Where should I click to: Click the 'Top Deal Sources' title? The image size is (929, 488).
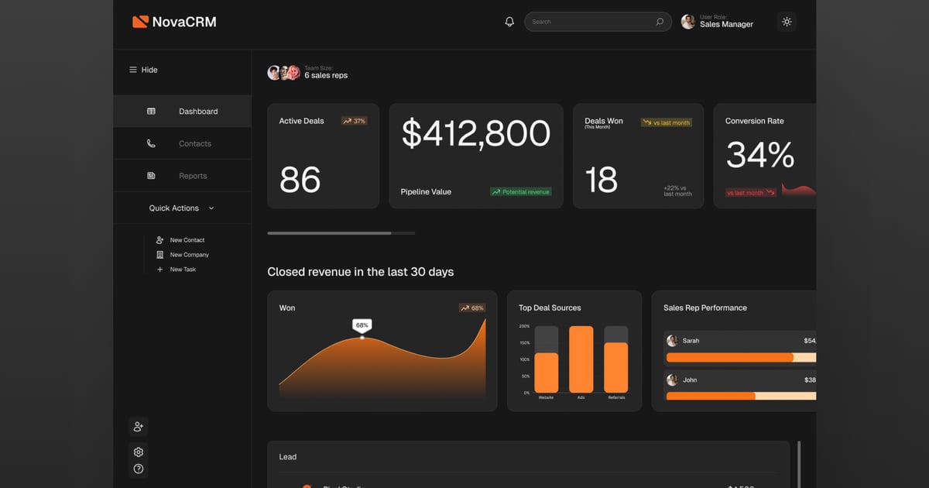click(x=550, y=308)
